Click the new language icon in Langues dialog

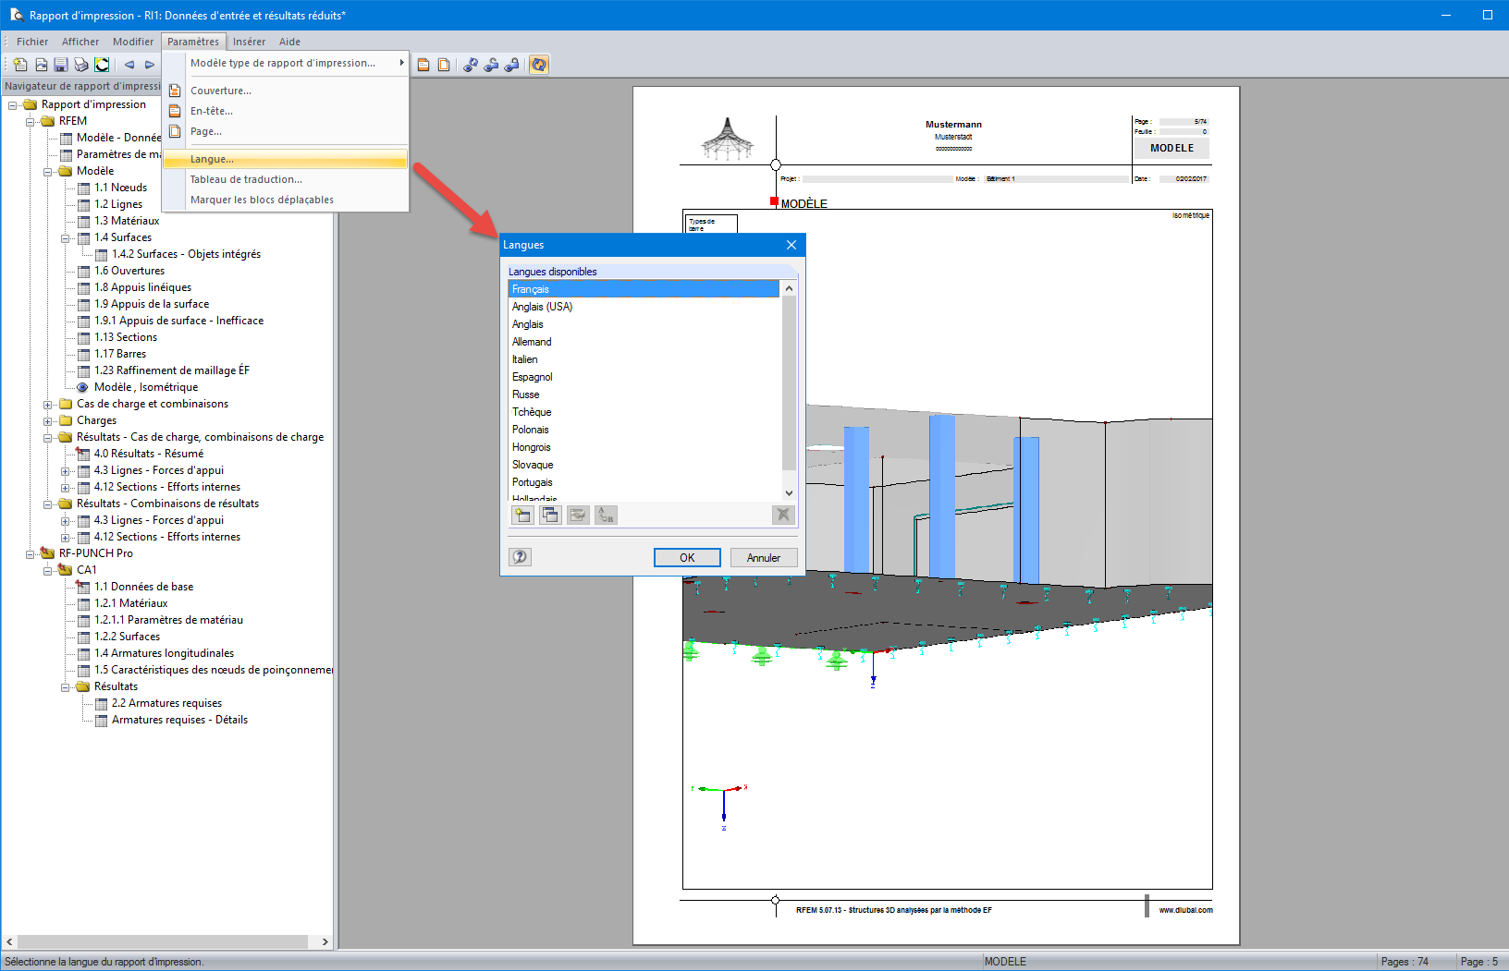pyautogui.click(x=522, y=516)
